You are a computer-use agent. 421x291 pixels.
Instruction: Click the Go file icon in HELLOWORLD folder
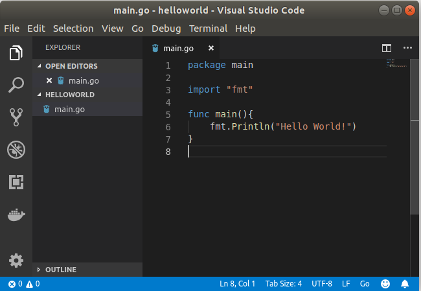(47, 109)
